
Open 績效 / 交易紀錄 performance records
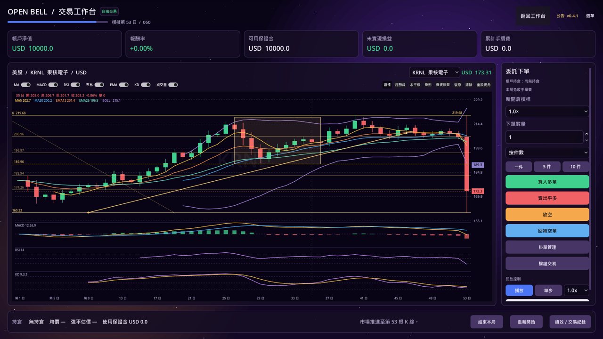570,322
